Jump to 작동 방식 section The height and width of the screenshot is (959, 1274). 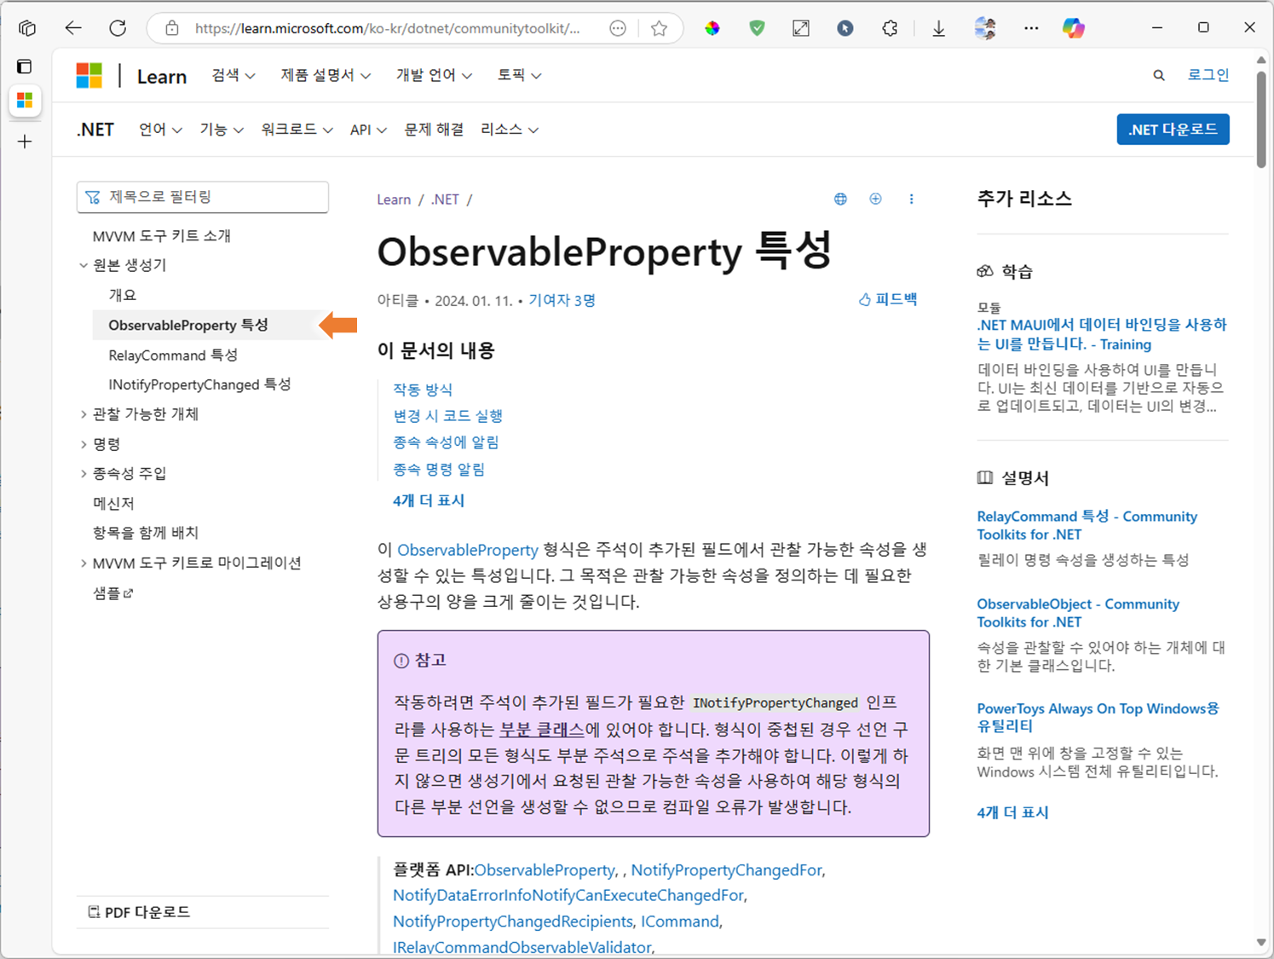[423, 390]
